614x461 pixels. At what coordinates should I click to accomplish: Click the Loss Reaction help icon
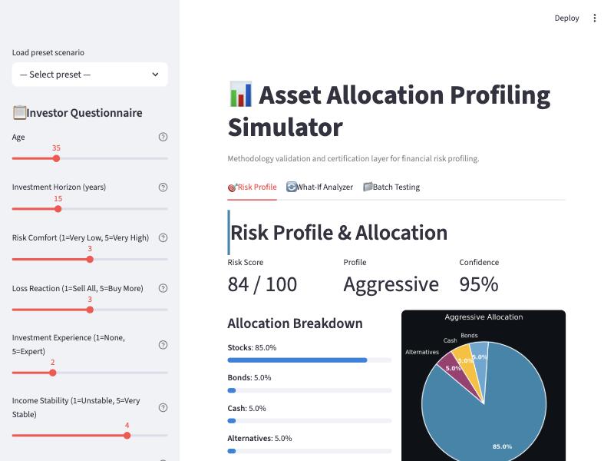pos(163,288)
